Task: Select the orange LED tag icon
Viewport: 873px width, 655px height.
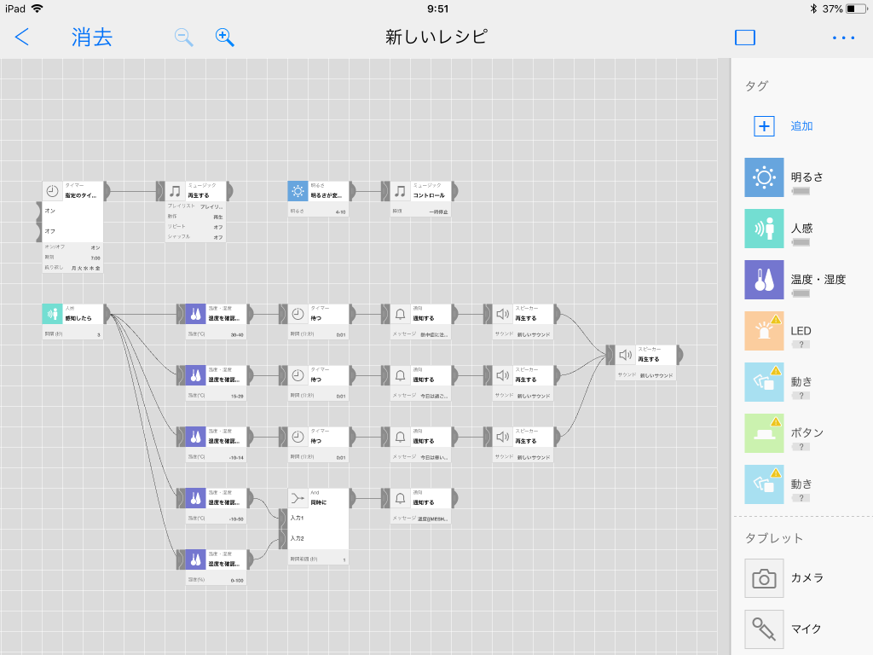Action: pos(764,331)
